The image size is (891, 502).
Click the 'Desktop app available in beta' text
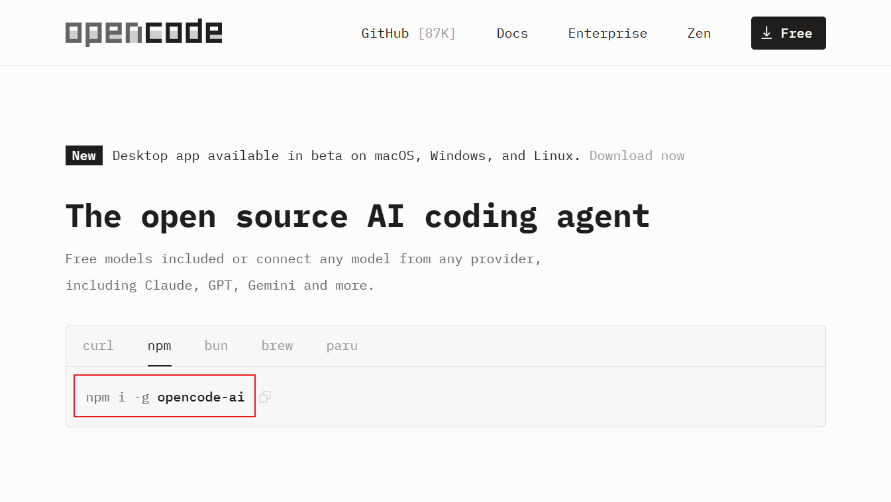click(346, 156)
